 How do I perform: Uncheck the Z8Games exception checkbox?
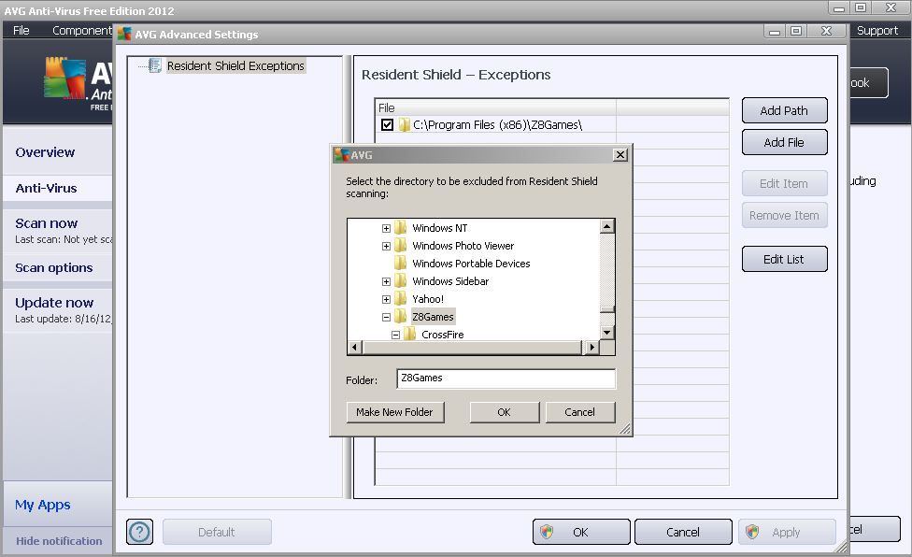387,124
